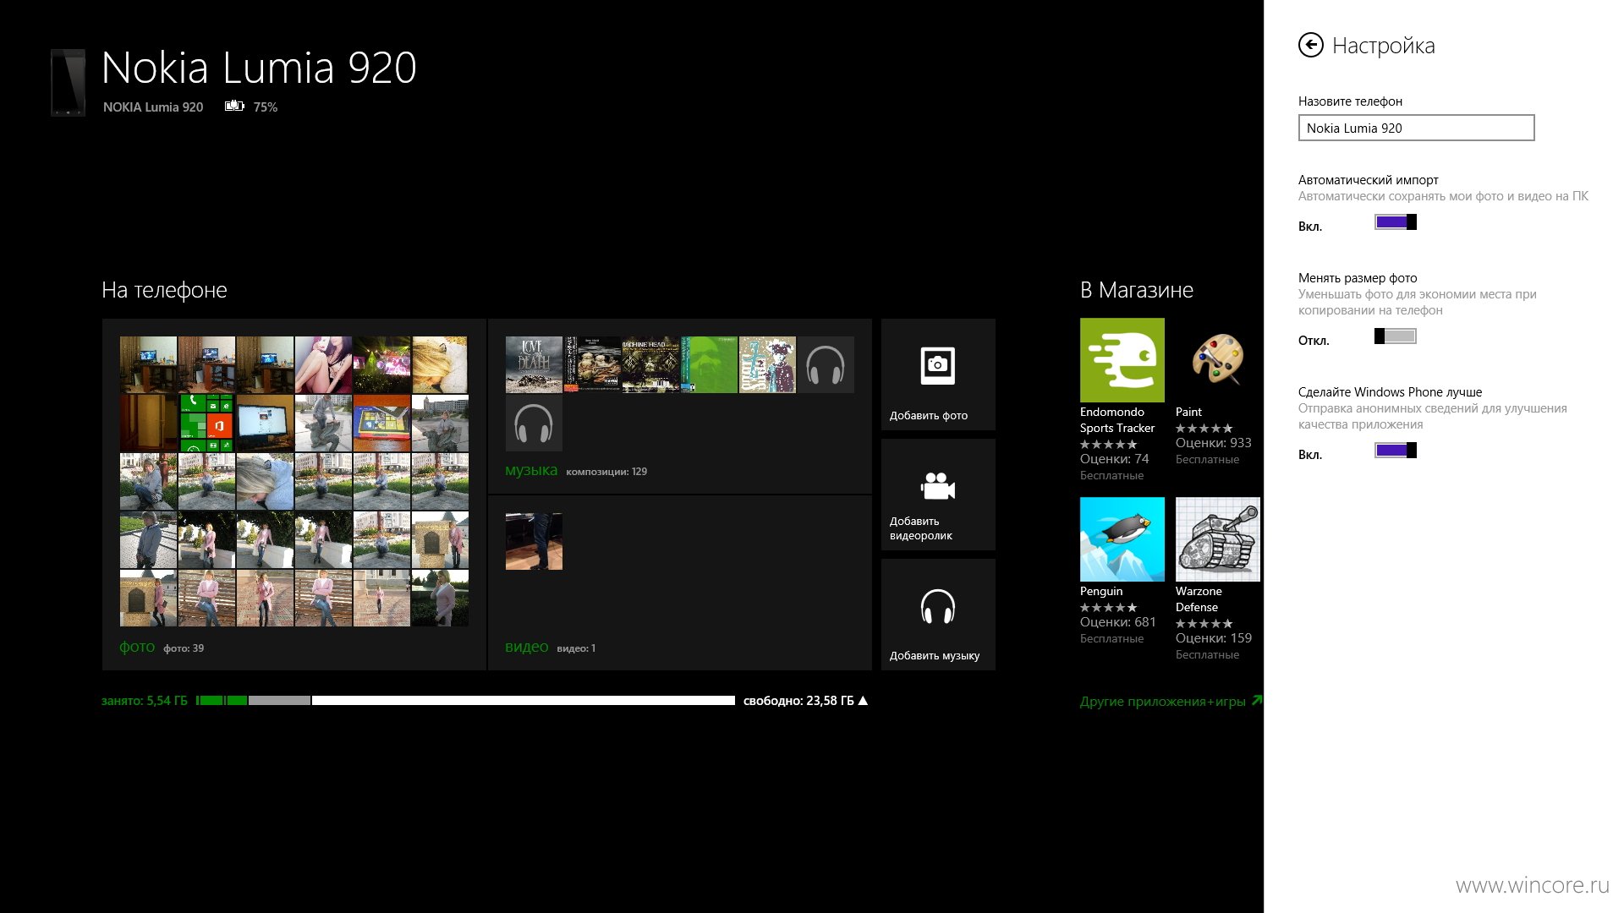The width and height of the screenshot is (1624, 913).
Task: Open the Другие приложения+игры link
Action: [1171, 701]
